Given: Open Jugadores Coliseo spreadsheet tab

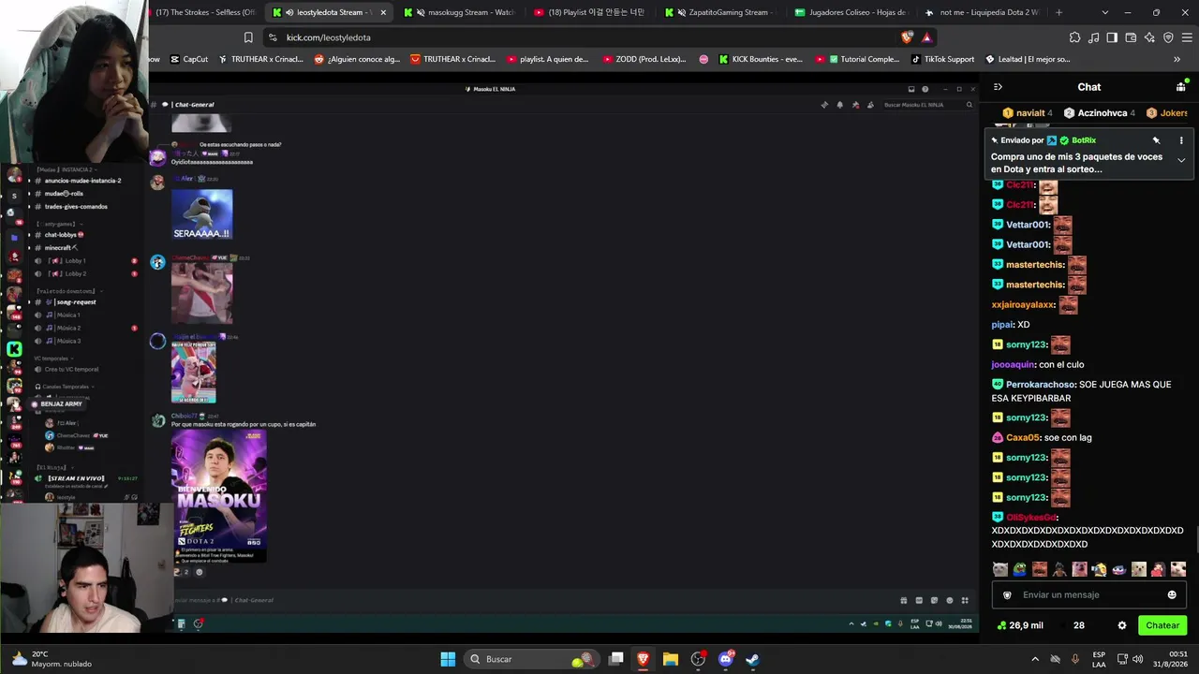Looking at the screenshot, I should pos(851,12).
